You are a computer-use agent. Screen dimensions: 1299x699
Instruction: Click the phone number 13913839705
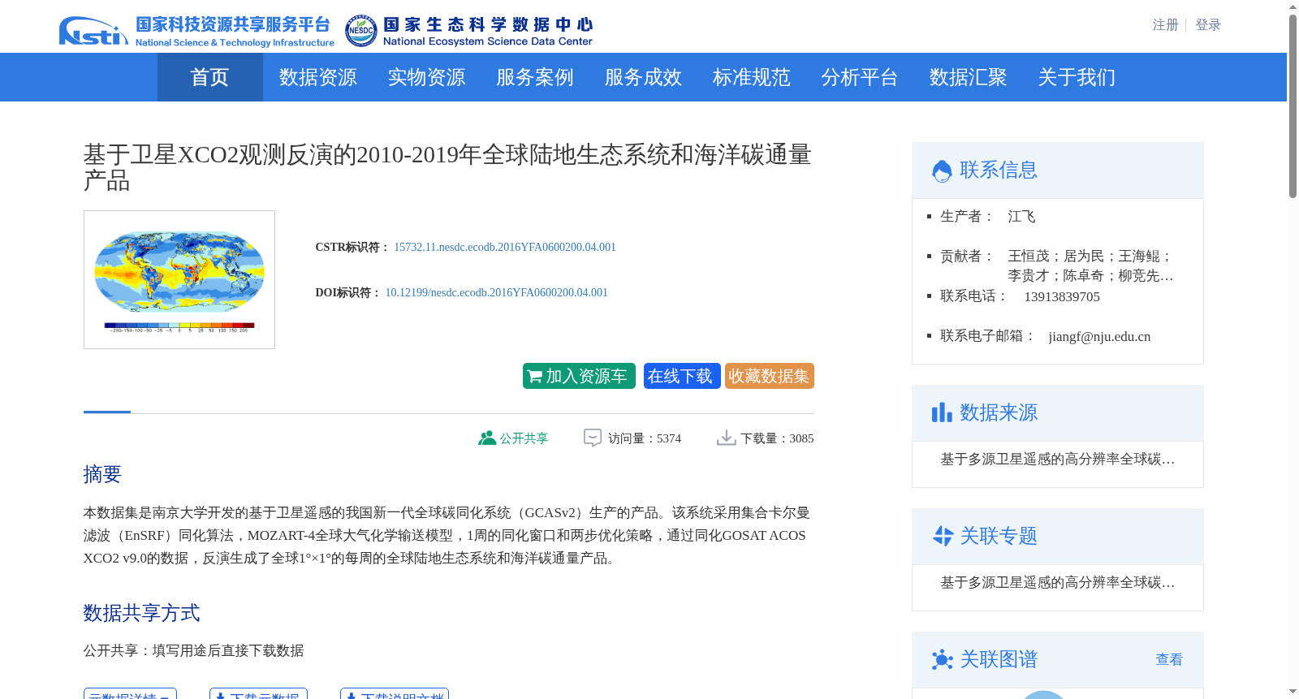click(1062, 296)
